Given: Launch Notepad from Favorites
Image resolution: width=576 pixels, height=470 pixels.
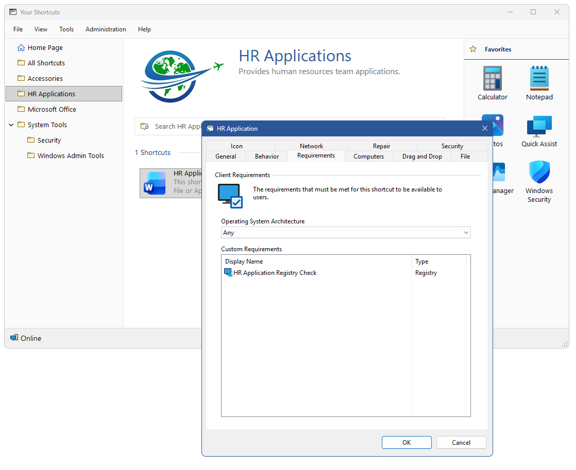Looking at the screenshot, I should click(539, 78).
